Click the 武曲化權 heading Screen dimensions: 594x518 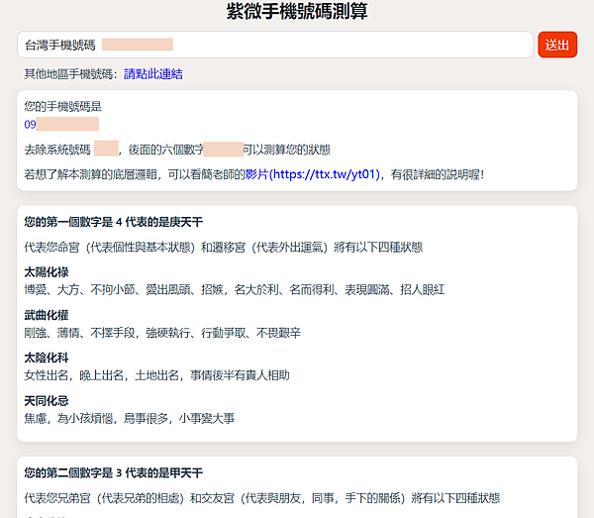tap(47, 315)
